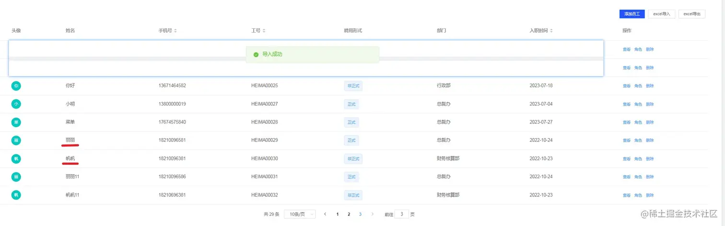The width and height of the screenshot is (725, 226).
Task: Open the 10条/页 page size dropdown
Action: pyautogui.click(x=300, y=214)
